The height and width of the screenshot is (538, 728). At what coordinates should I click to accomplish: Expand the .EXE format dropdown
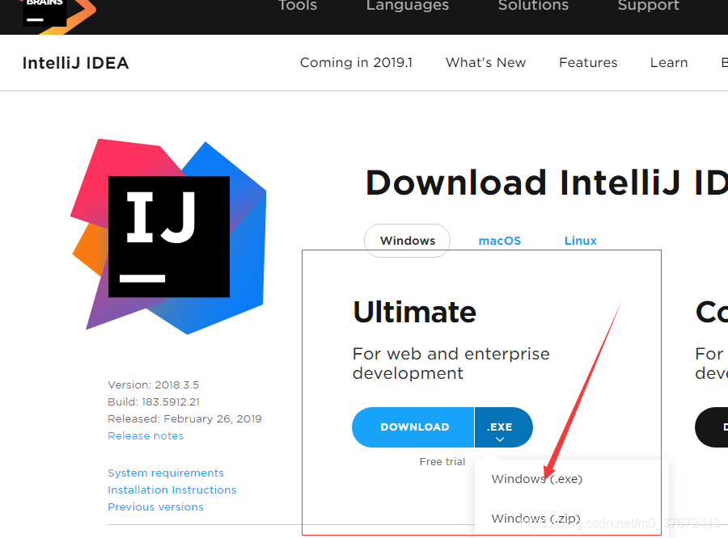coord(503,427)
